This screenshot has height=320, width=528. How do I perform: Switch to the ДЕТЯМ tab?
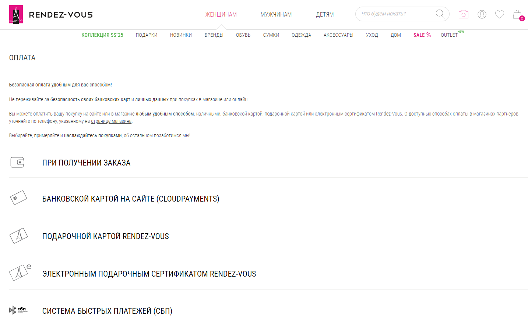325,14
